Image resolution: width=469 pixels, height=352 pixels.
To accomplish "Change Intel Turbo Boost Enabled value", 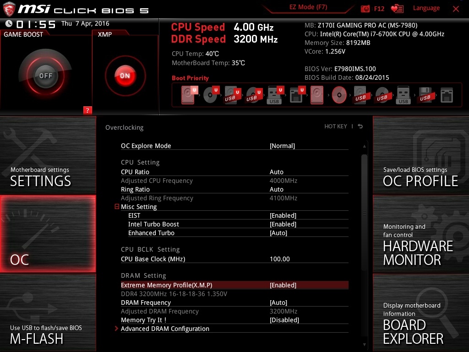I will [283, 224].
